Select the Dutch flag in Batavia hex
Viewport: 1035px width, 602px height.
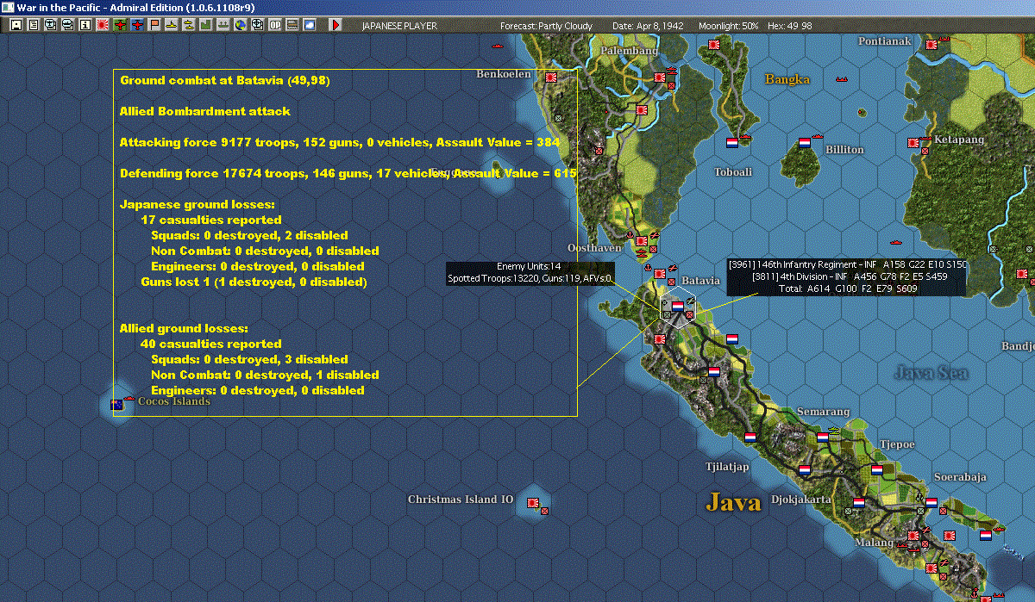click(677, 306)
